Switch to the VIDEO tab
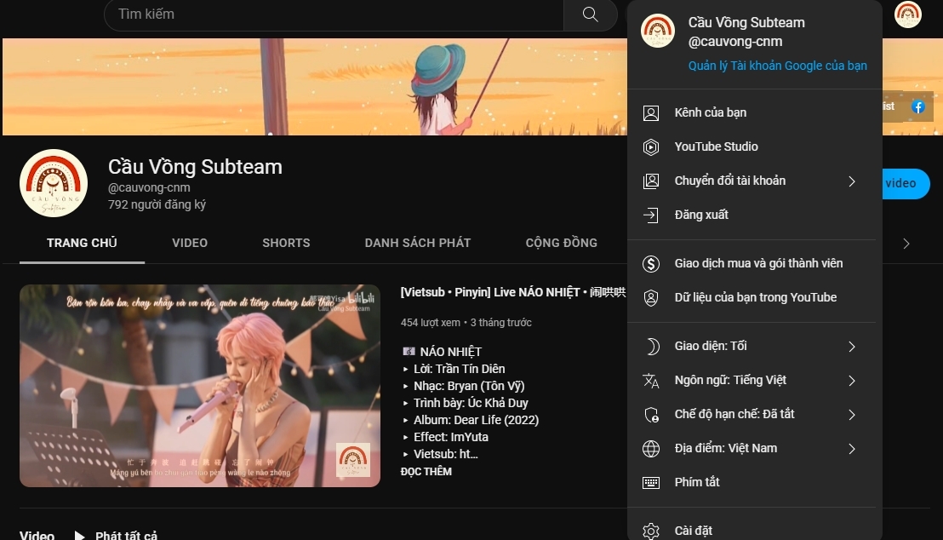The height and width of the screenshot is (540, 943). (190, 244)
